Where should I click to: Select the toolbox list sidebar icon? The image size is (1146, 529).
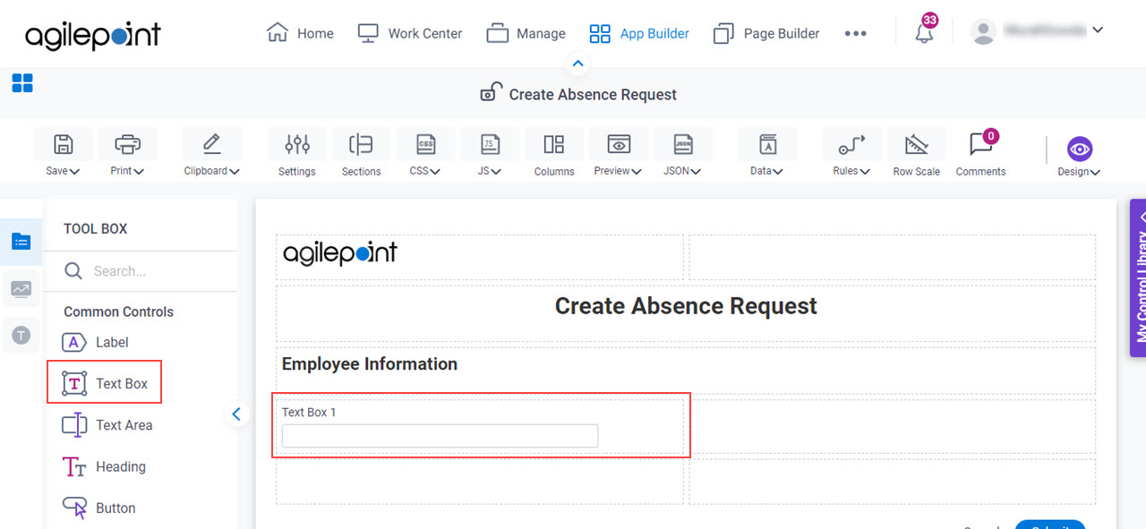coord(21,242)
